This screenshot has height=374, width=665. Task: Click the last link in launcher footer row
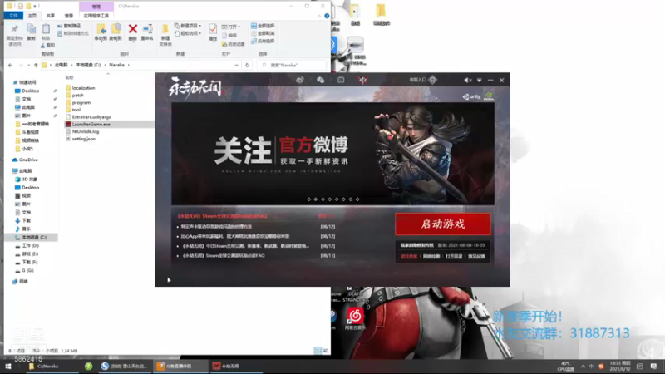(476, 256)
